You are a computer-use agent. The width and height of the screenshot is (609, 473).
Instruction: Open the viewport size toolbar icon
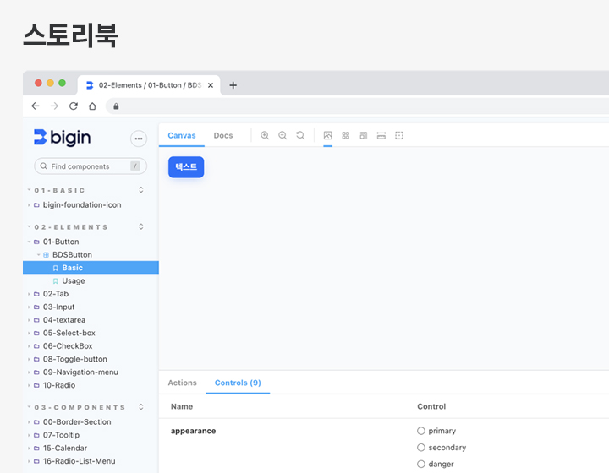click(x=363, y=135)
